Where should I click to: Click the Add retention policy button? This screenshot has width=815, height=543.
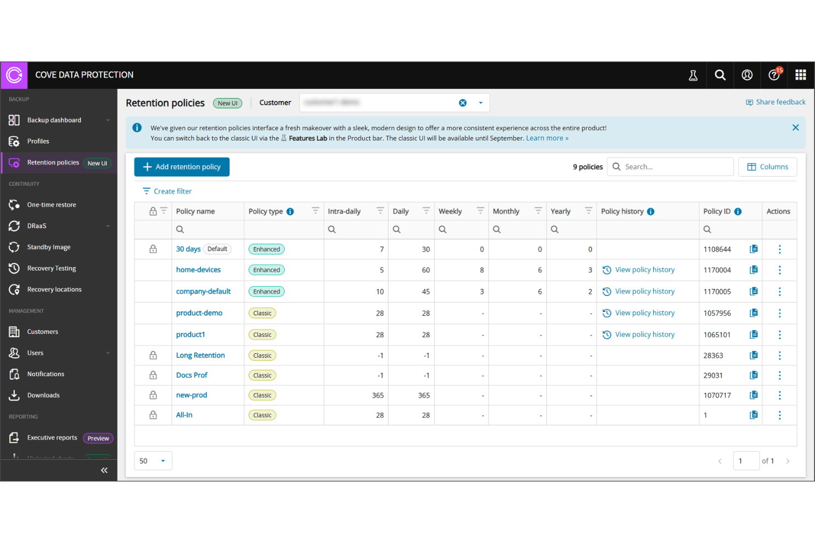(x=182, y=167)
